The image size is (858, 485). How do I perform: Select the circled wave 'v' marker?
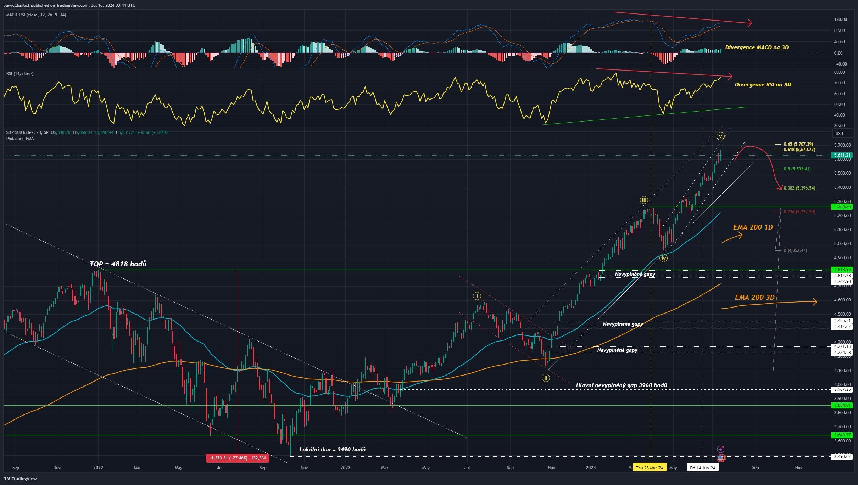[720, 136]
